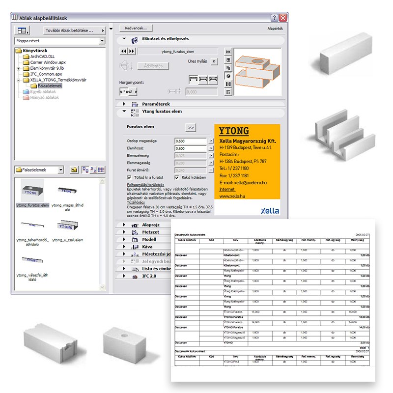Click the Horgonypont anchor point selector
The height and width of the screenshot is (393, 393).
(128, 92)
